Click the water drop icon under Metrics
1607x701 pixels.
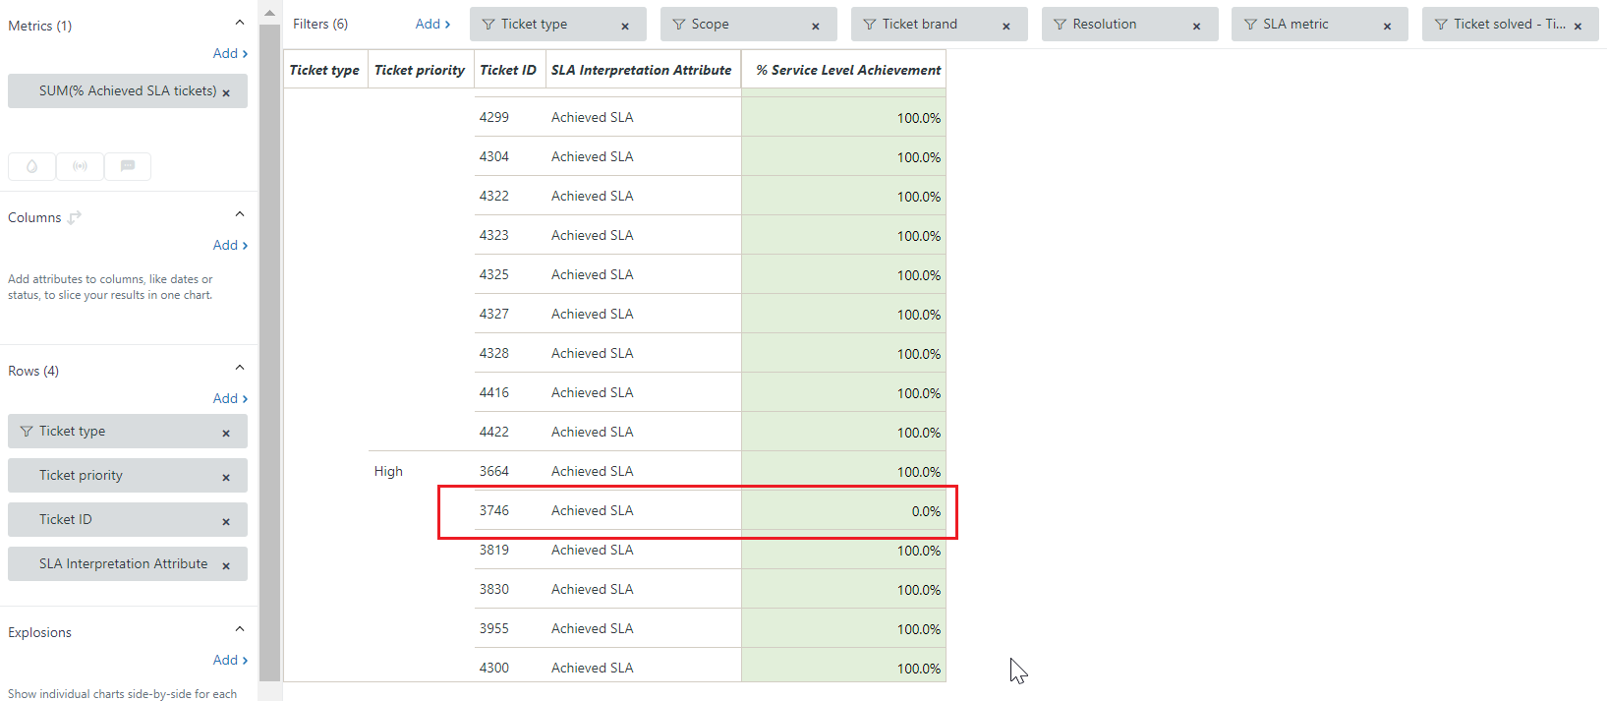click(x=31, y=166)
